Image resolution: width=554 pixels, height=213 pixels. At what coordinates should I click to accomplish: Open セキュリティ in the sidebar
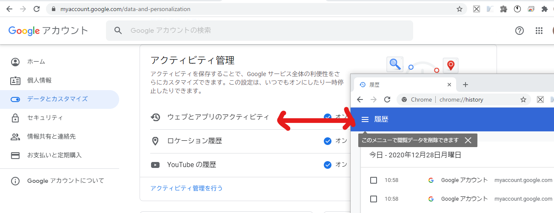pyautogui.click(x=60, y=118)
